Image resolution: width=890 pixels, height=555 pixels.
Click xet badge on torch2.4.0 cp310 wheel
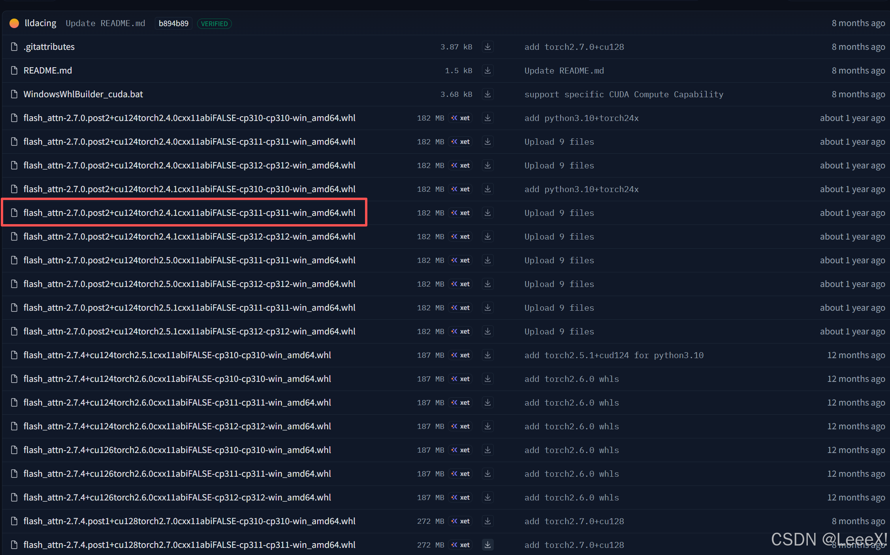[x=461, y=118]
